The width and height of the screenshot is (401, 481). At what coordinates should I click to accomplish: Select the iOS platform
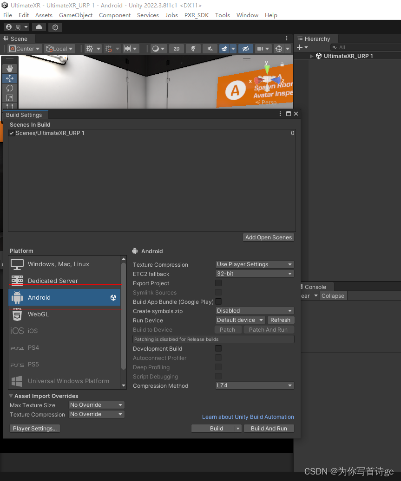tap(65, 331)
